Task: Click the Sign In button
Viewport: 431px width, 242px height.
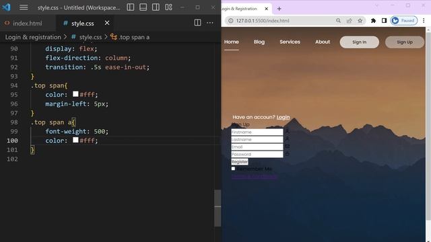Action: (x=359, y=42)
